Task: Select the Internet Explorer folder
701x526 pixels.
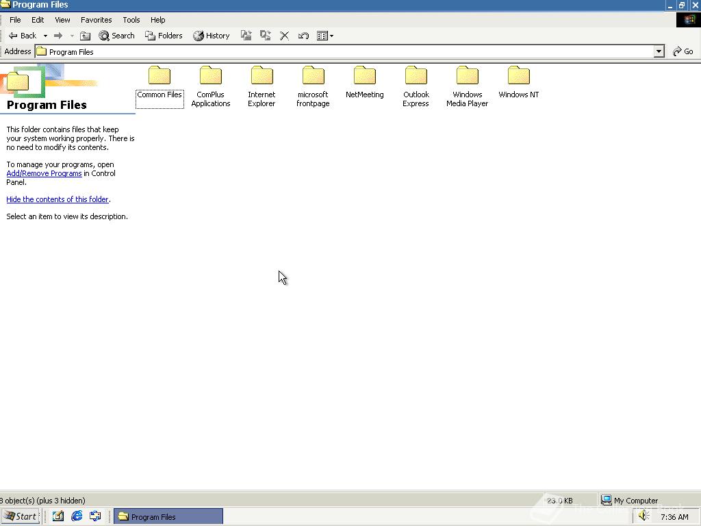Action: tap(262, 87)
